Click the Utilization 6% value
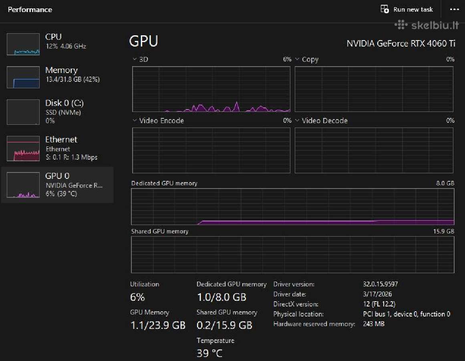Screen dimensions: 465x361 click(x=137, y=297)
